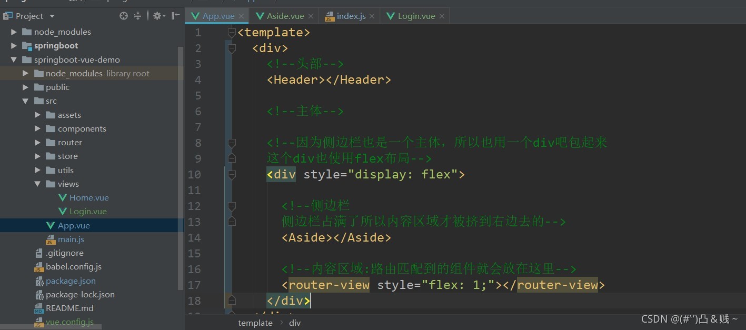The height and width of the screenshot is (330, 746).
Task: Click the JSON icon beside package.json
Action: (x=39, y=281)
